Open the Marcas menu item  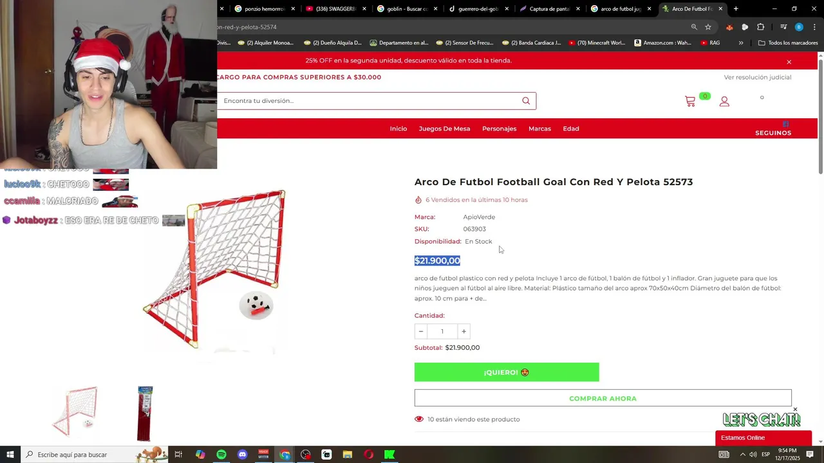click(x=539, y=129)
